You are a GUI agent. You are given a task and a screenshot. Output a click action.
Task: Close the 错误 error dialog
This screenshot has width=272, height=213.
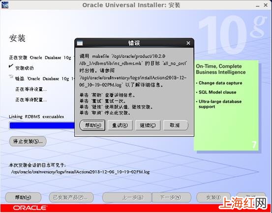tap(188, 43)
